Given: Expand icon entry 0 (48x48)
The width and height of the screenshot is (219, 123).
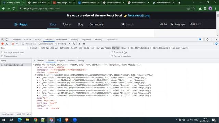Looking at the screenshot, I should (37, 78).
